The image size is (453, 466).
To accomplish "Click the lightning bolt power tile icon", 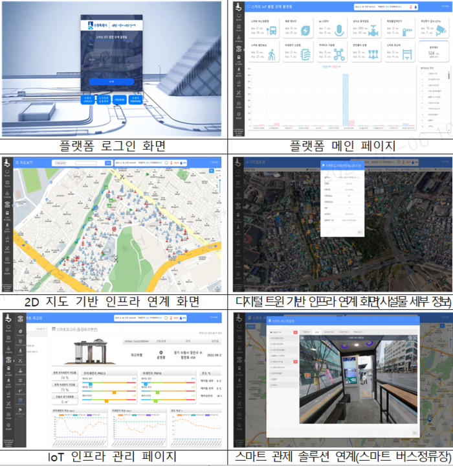I will click(306, 30).
